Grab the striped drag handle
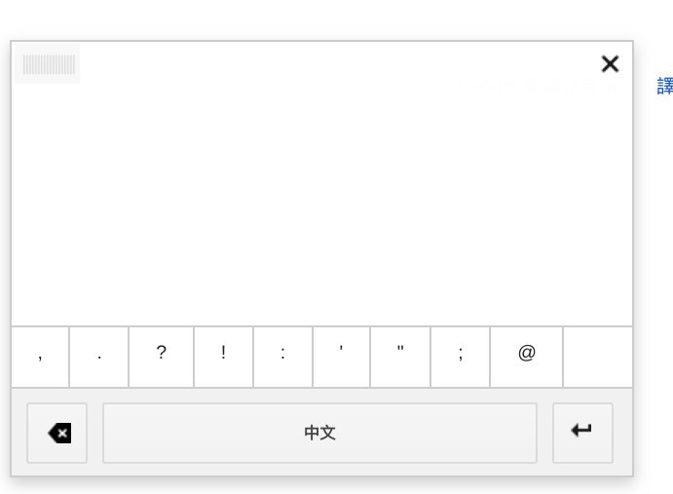 pyautogui.click(x=48, y=64)
